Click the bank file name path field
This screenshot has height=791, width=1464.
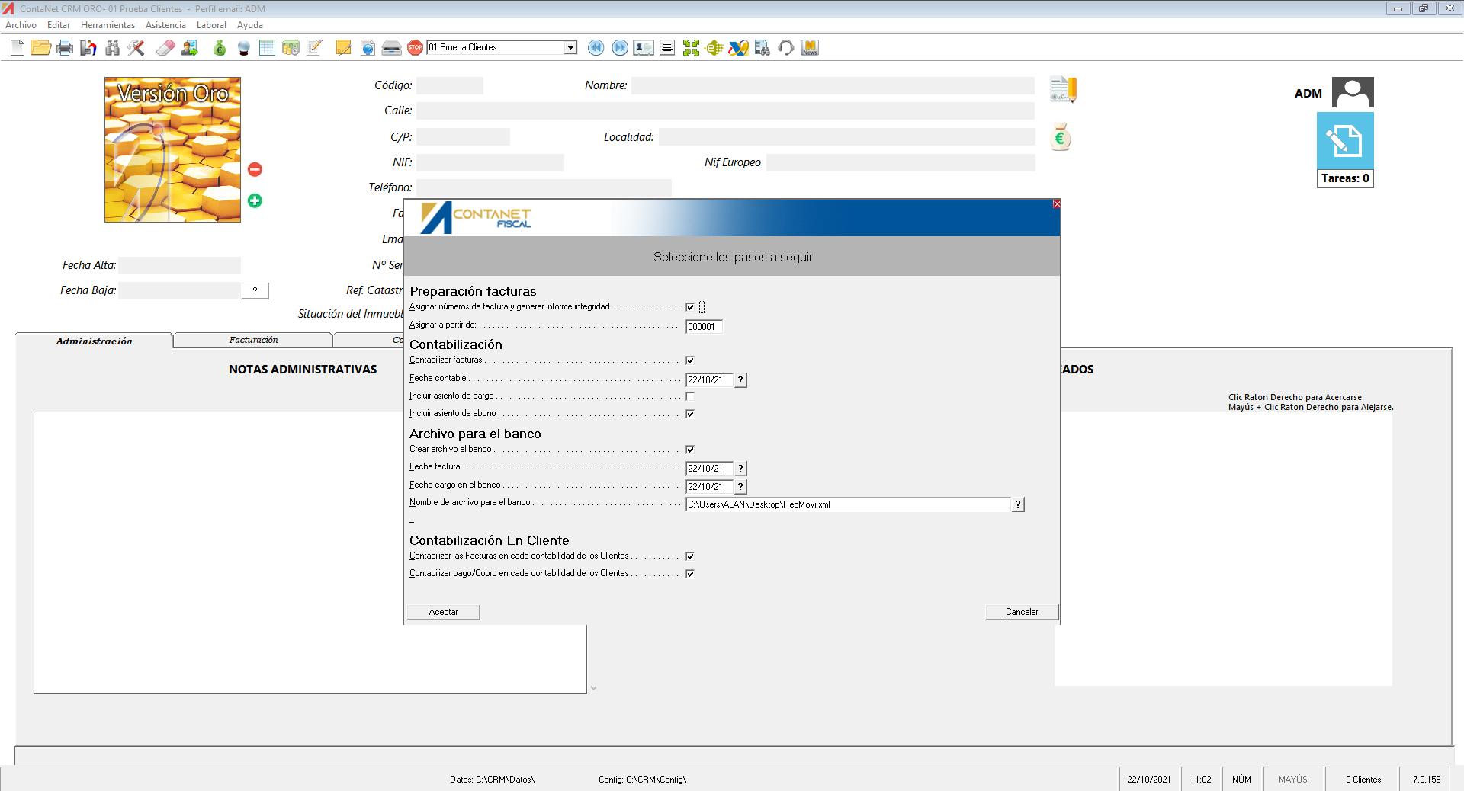[848, 504]
